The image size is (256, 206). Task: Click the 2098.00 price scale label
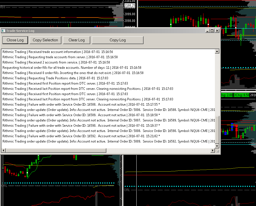point(130,21)
